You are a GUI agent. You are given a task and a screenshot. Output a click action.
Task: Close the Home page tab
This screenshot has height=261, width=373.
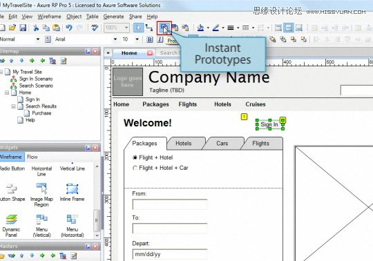coord(150,52)
